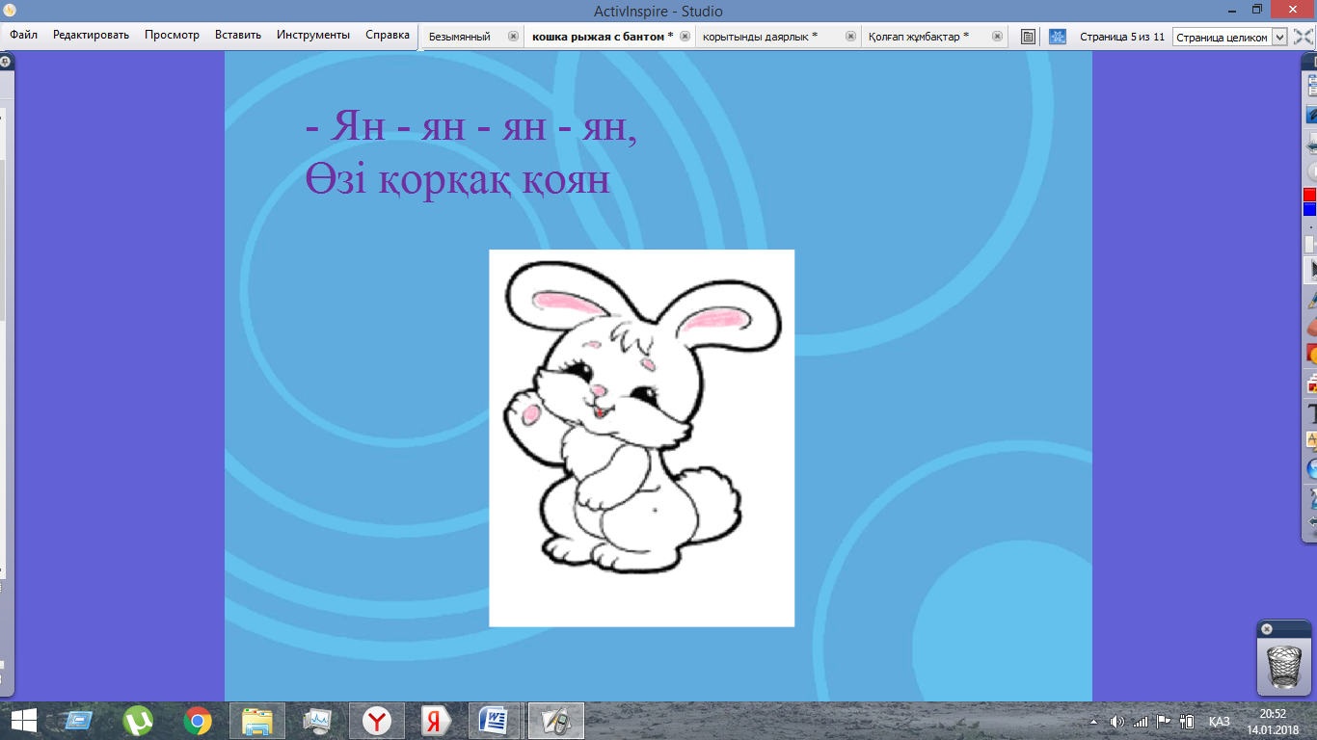Viewport: 1317px width, 740px height.
Task: Pick the blue color swatch in the toolbox
Action: (1310, 210)
